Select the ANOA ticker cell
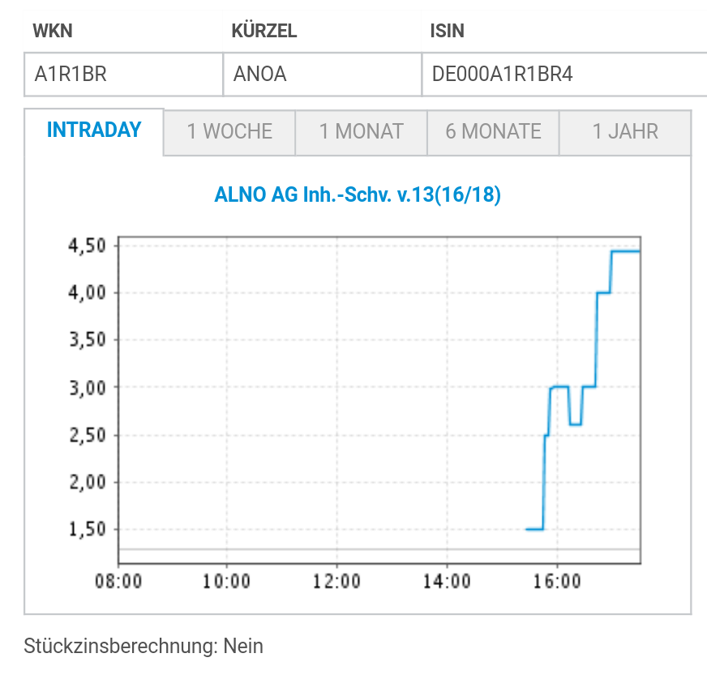Screen dimensions: 707x679 [260, 75]
